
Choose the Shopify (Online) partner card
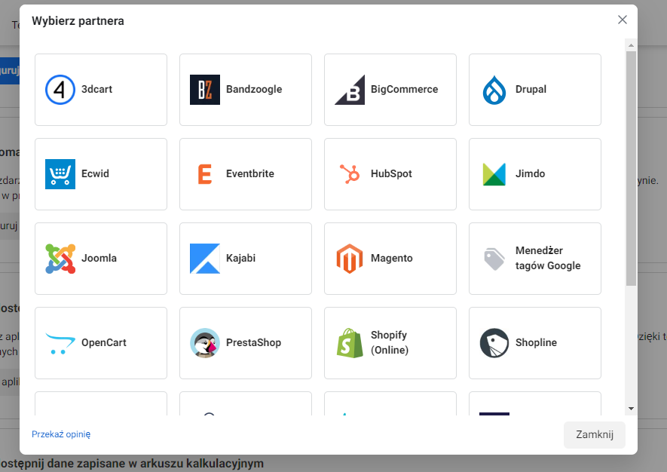pos(390,343)
